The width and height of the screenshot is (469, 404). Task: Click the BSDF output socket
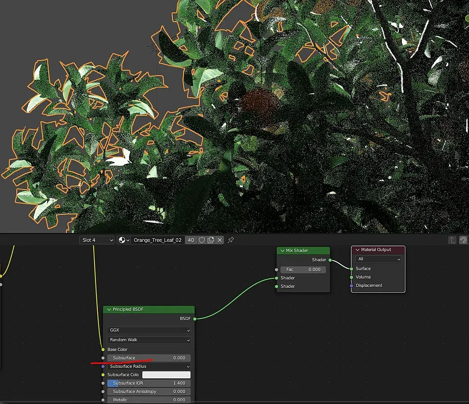195,319
